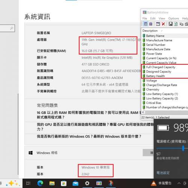Launch Microsoft Edge from the taskbar
Viewport: 188px width, 188px height.
coord(40,183)
